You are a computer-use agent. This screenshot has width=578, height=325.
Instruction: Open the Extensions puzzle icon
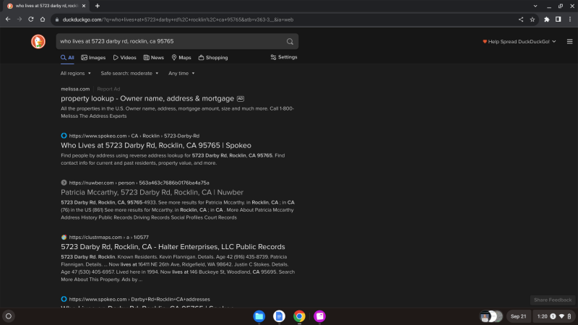(547, 19)
